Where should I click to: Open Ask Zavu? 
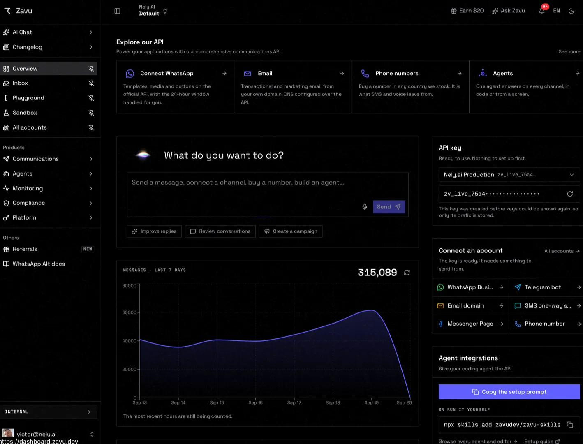click(509, 11)
